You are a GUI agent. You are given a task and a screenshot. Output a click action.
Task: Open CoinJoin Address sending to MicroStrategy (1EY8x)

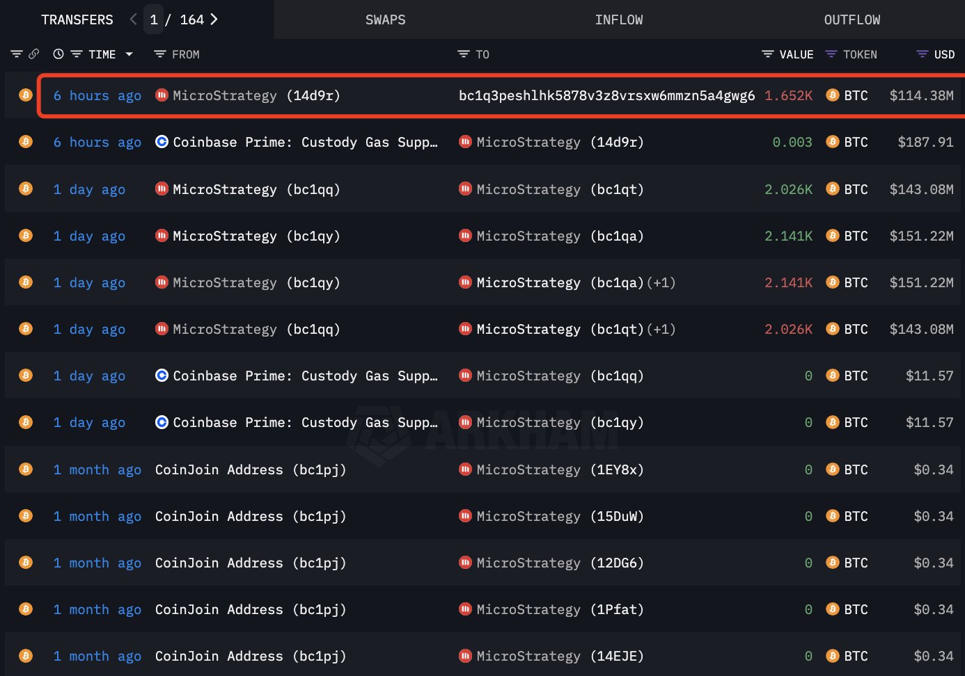coord(250,469)
